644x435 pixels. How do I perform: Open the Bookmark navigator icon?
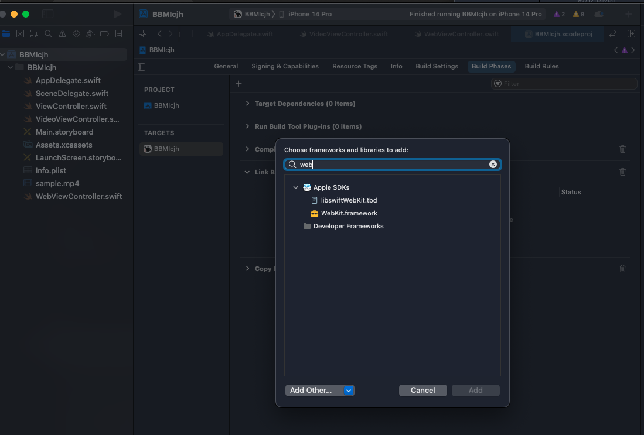click(34, 33)
